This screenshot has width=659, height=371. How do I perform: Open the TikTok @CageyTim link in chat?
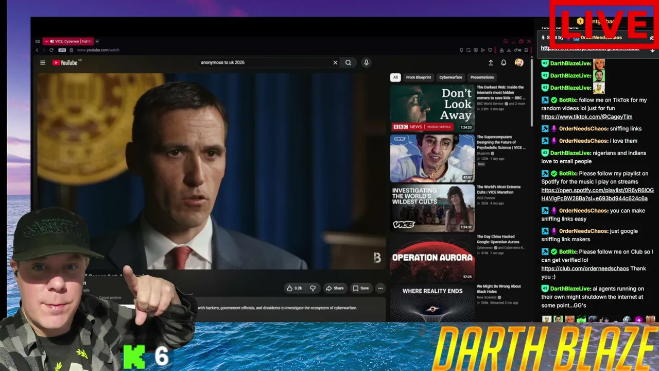point(587,116)
